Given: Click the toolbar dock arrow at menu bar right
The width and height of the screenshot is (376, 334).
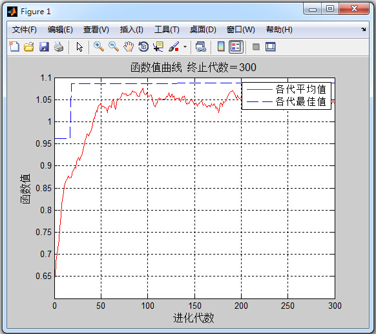Looking at the screenshot, I should coord(363,29).
